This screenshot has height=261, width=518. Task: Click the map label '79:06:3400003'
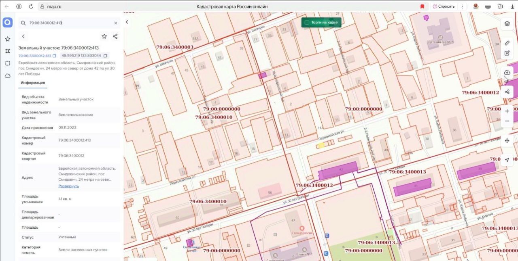point(175,47)
